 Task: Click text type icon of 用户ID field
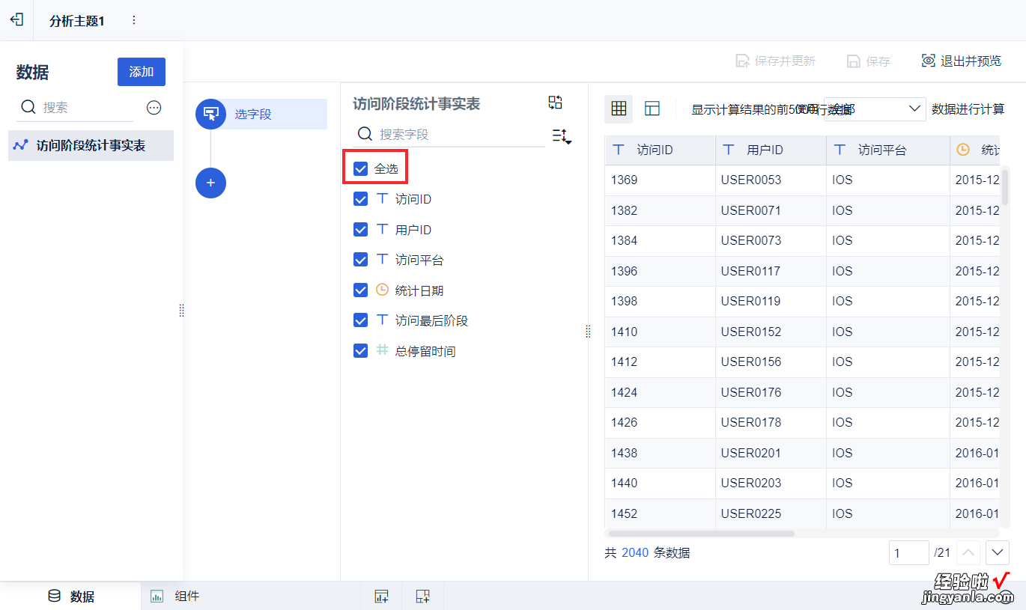pos(382,230)
